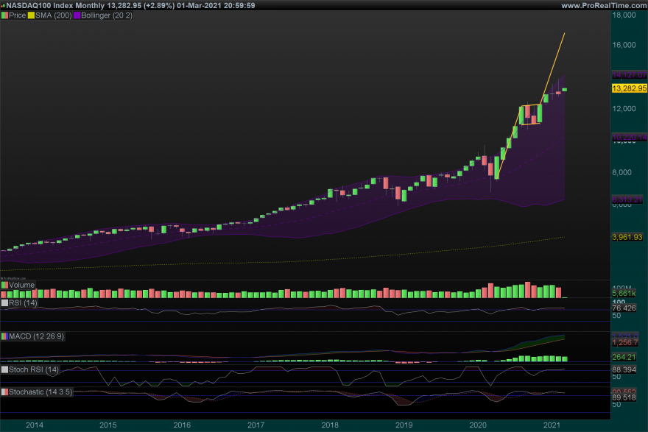
Task: Open the Stoch RSI (14) indicator label
Action: point(33,369)
